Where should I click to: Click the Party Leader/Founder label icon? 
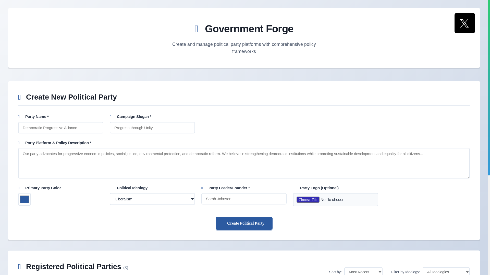pos(202,188)
